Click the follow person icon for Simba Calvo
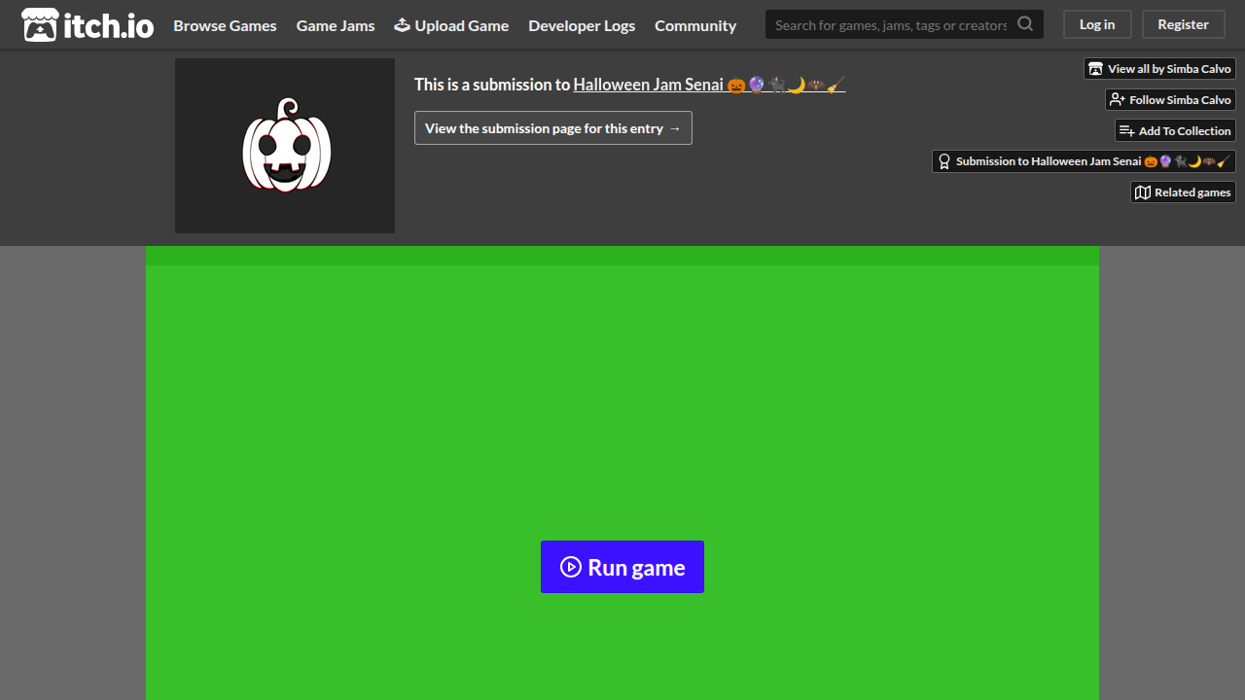1245x700 pixels. click(x=1118, y=100)
